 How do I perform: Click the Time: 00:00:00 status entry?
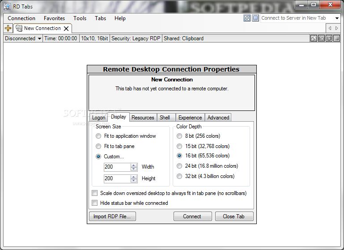pos(61,38)
